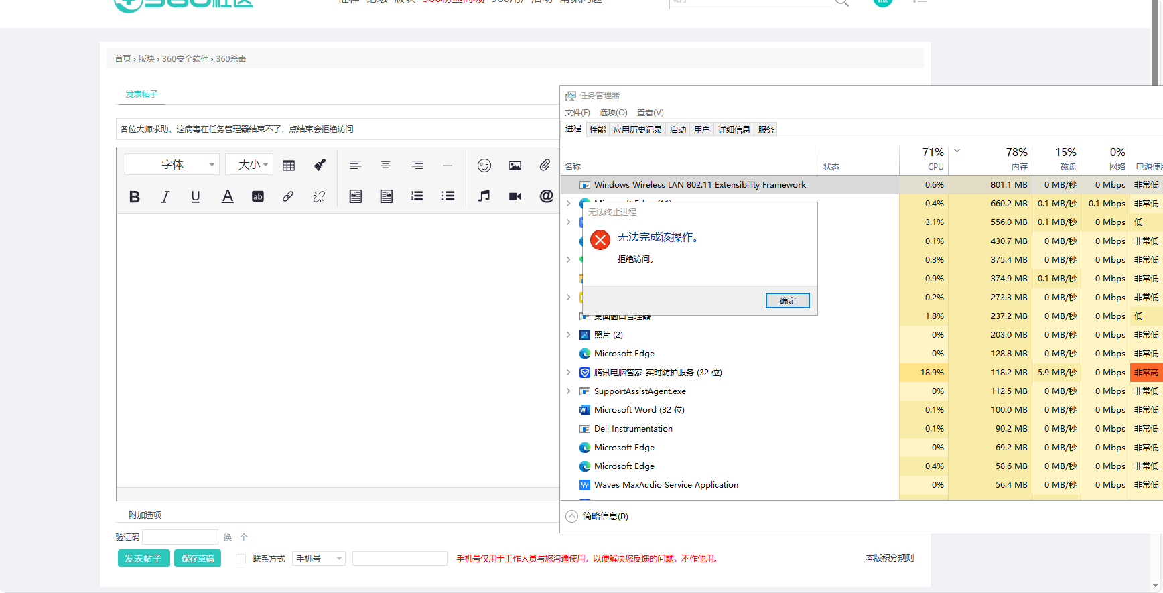Open the 选项(O) menu in Task Manager
This screenshot has height=593, width=1163.
613,113
